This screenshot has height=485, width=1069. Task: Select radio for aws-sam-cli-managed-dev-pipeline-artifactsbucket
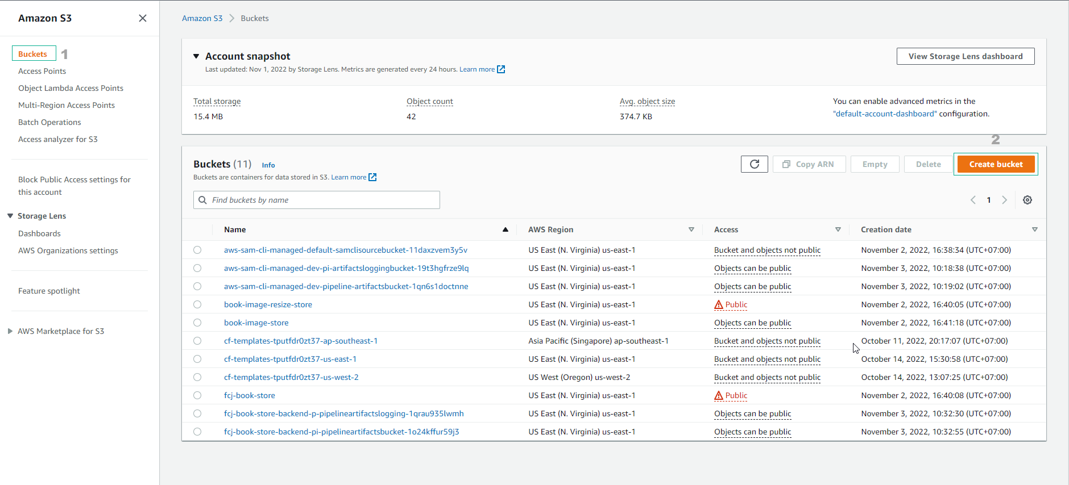pos(197,286)
